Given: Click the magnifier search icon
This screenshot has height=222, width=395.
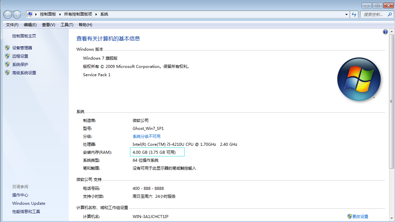Looking at the screenshot, I should pyautogui.click(x=390, y=14).
